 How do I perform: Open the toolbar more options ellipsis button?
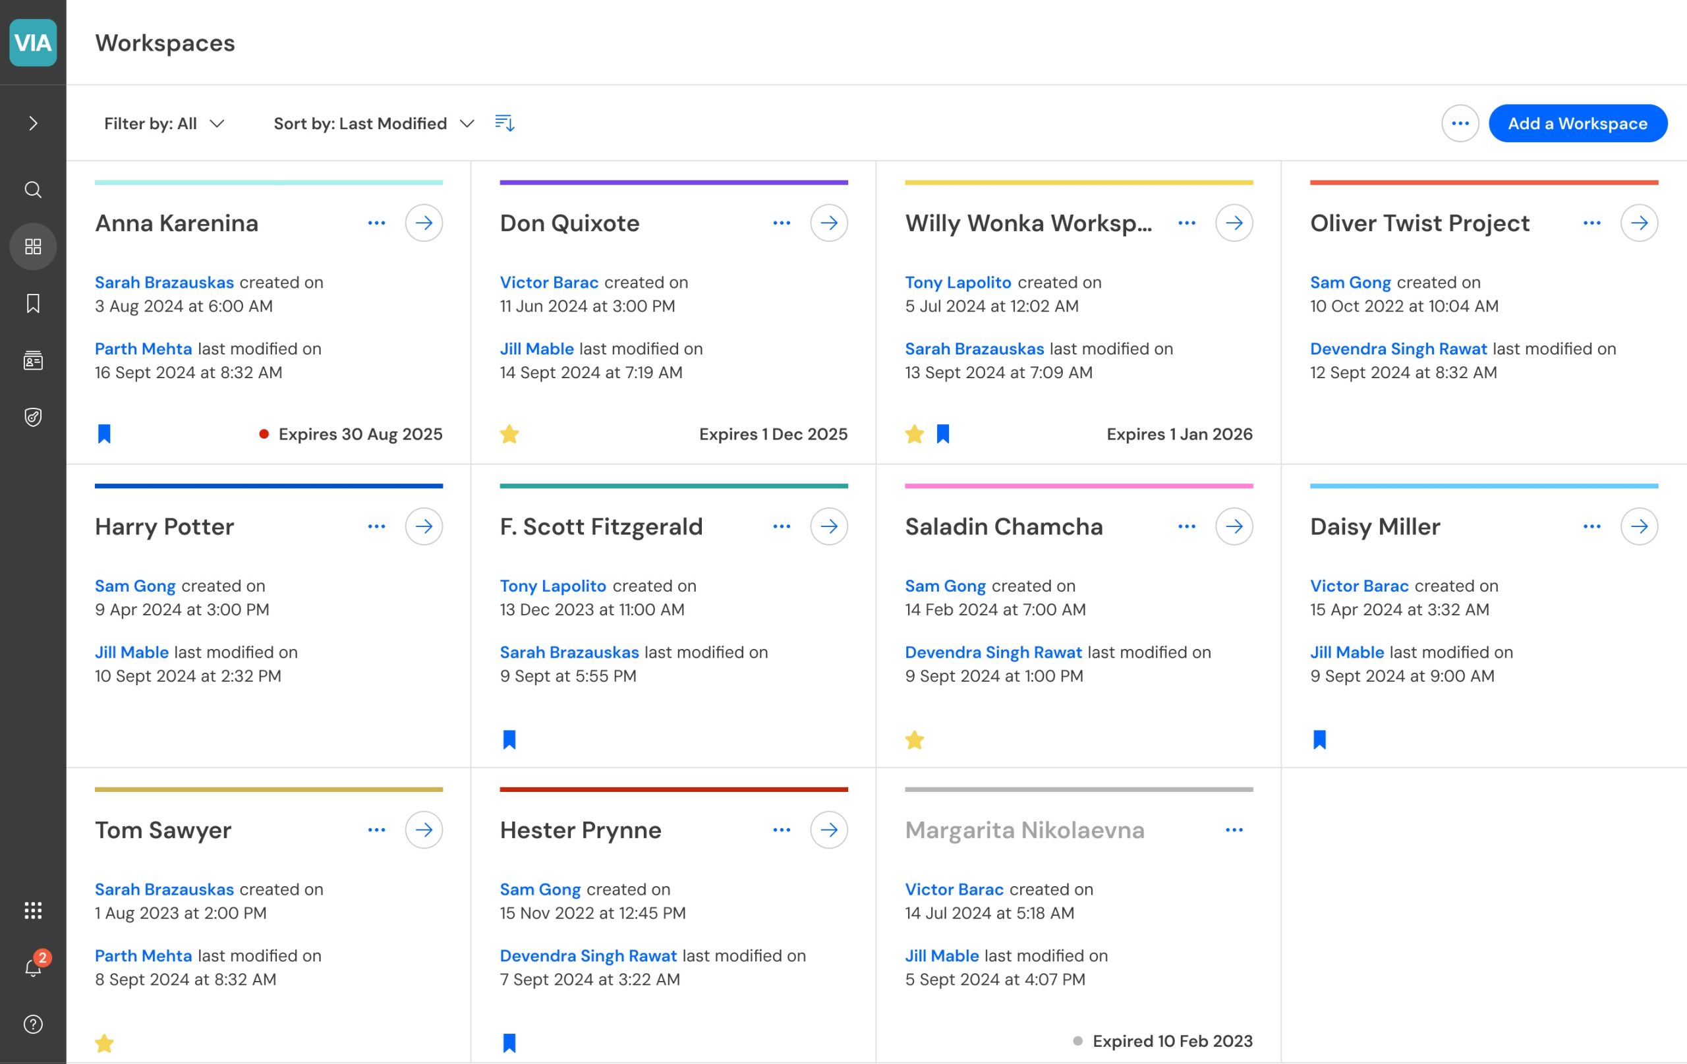pos(1460,123)
